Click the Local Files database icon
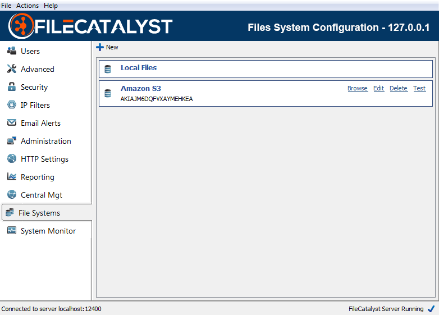 click(108, 69)
